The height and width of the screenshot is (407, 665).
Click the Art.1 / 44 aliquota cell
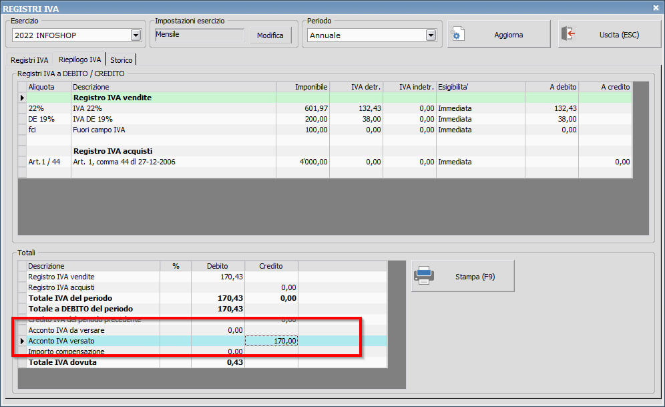[49, 162]
